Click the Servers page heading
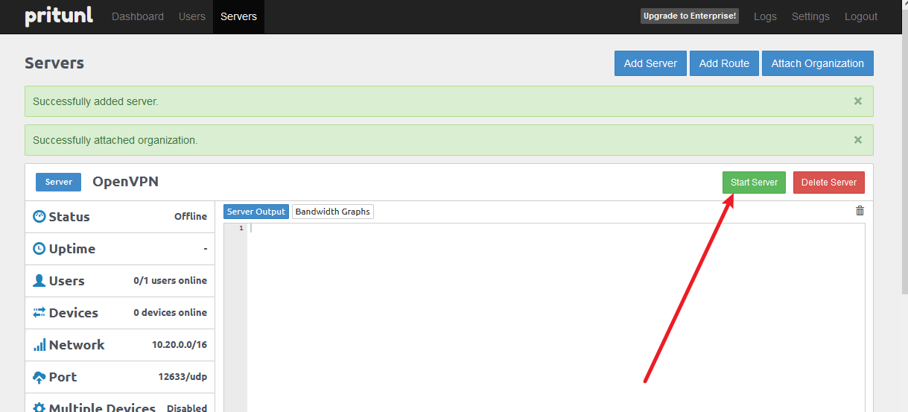 54,63
